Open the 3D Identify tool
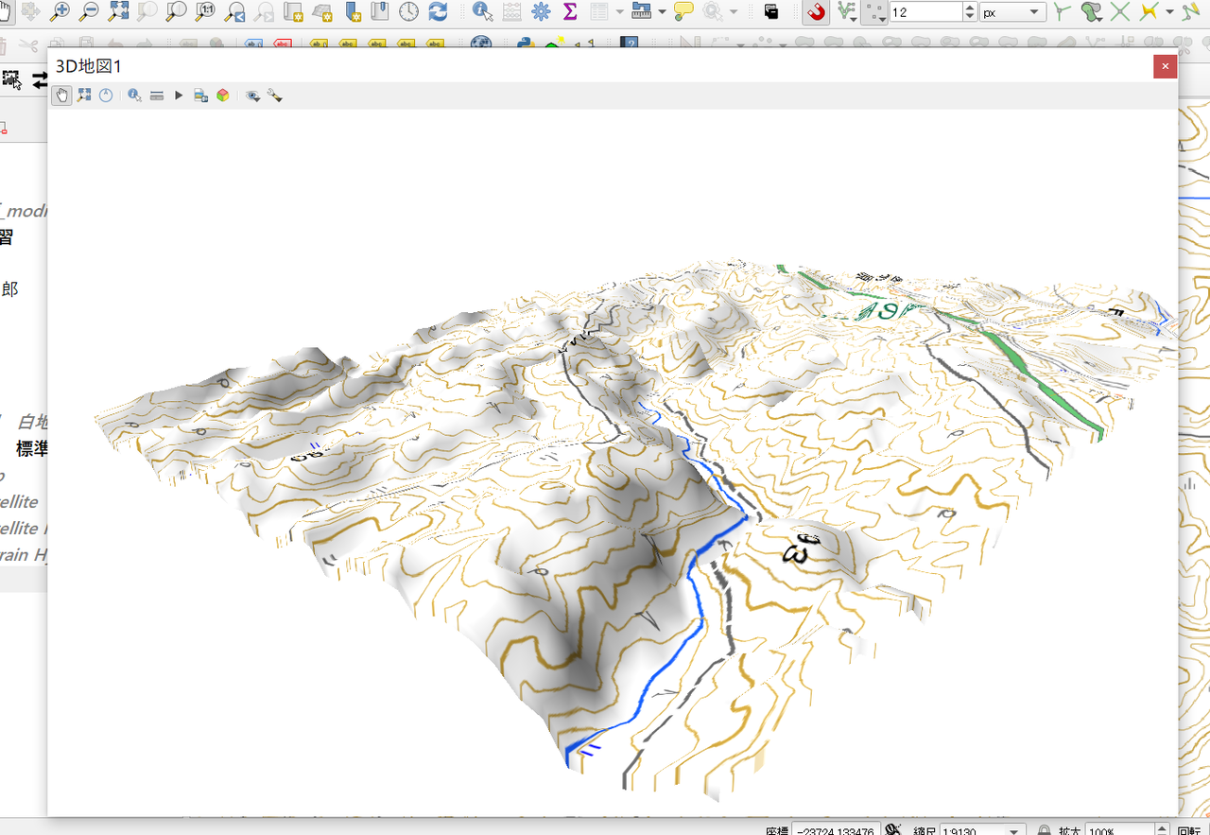The image size is (1210, 835). 134,96
